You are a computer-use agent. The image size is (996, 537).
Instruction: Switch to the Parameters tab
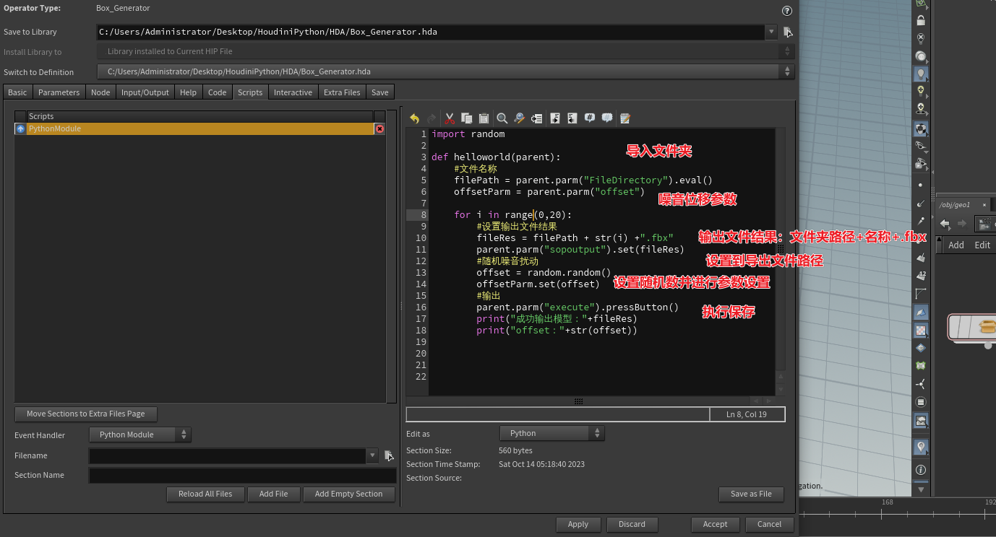(59, 92)
